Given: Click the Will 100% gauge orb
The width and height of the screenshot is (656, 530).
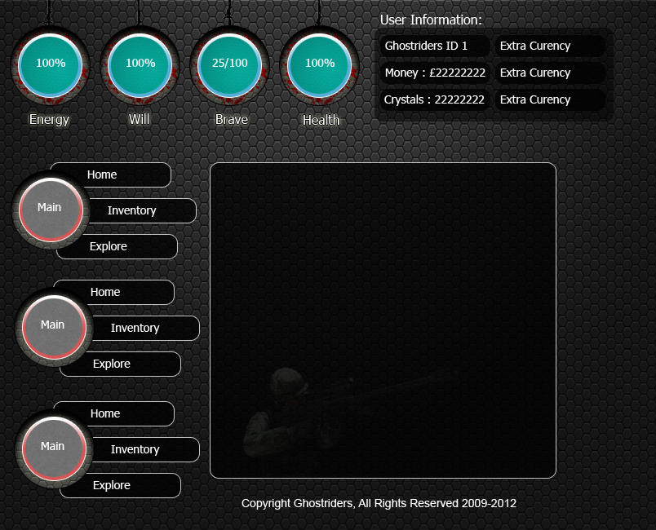Looking at the screenshot, I should click(140, 65).
